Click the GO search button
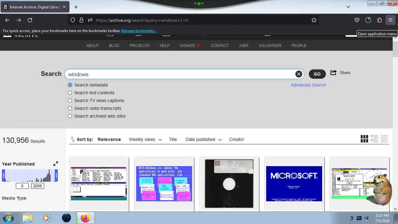398x224 pixels. (317, 74)
